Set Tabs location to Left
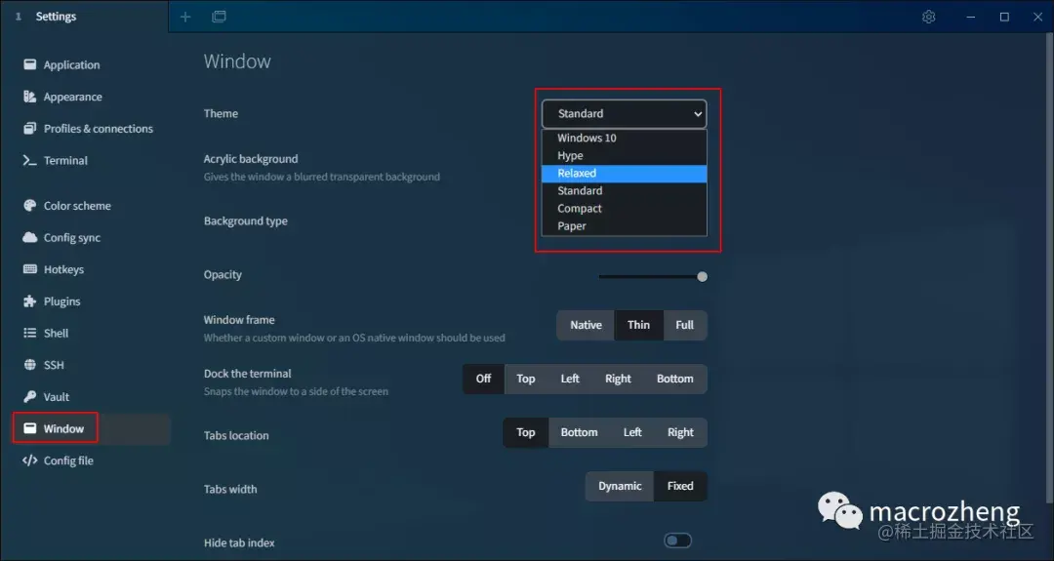 [631, 432]
